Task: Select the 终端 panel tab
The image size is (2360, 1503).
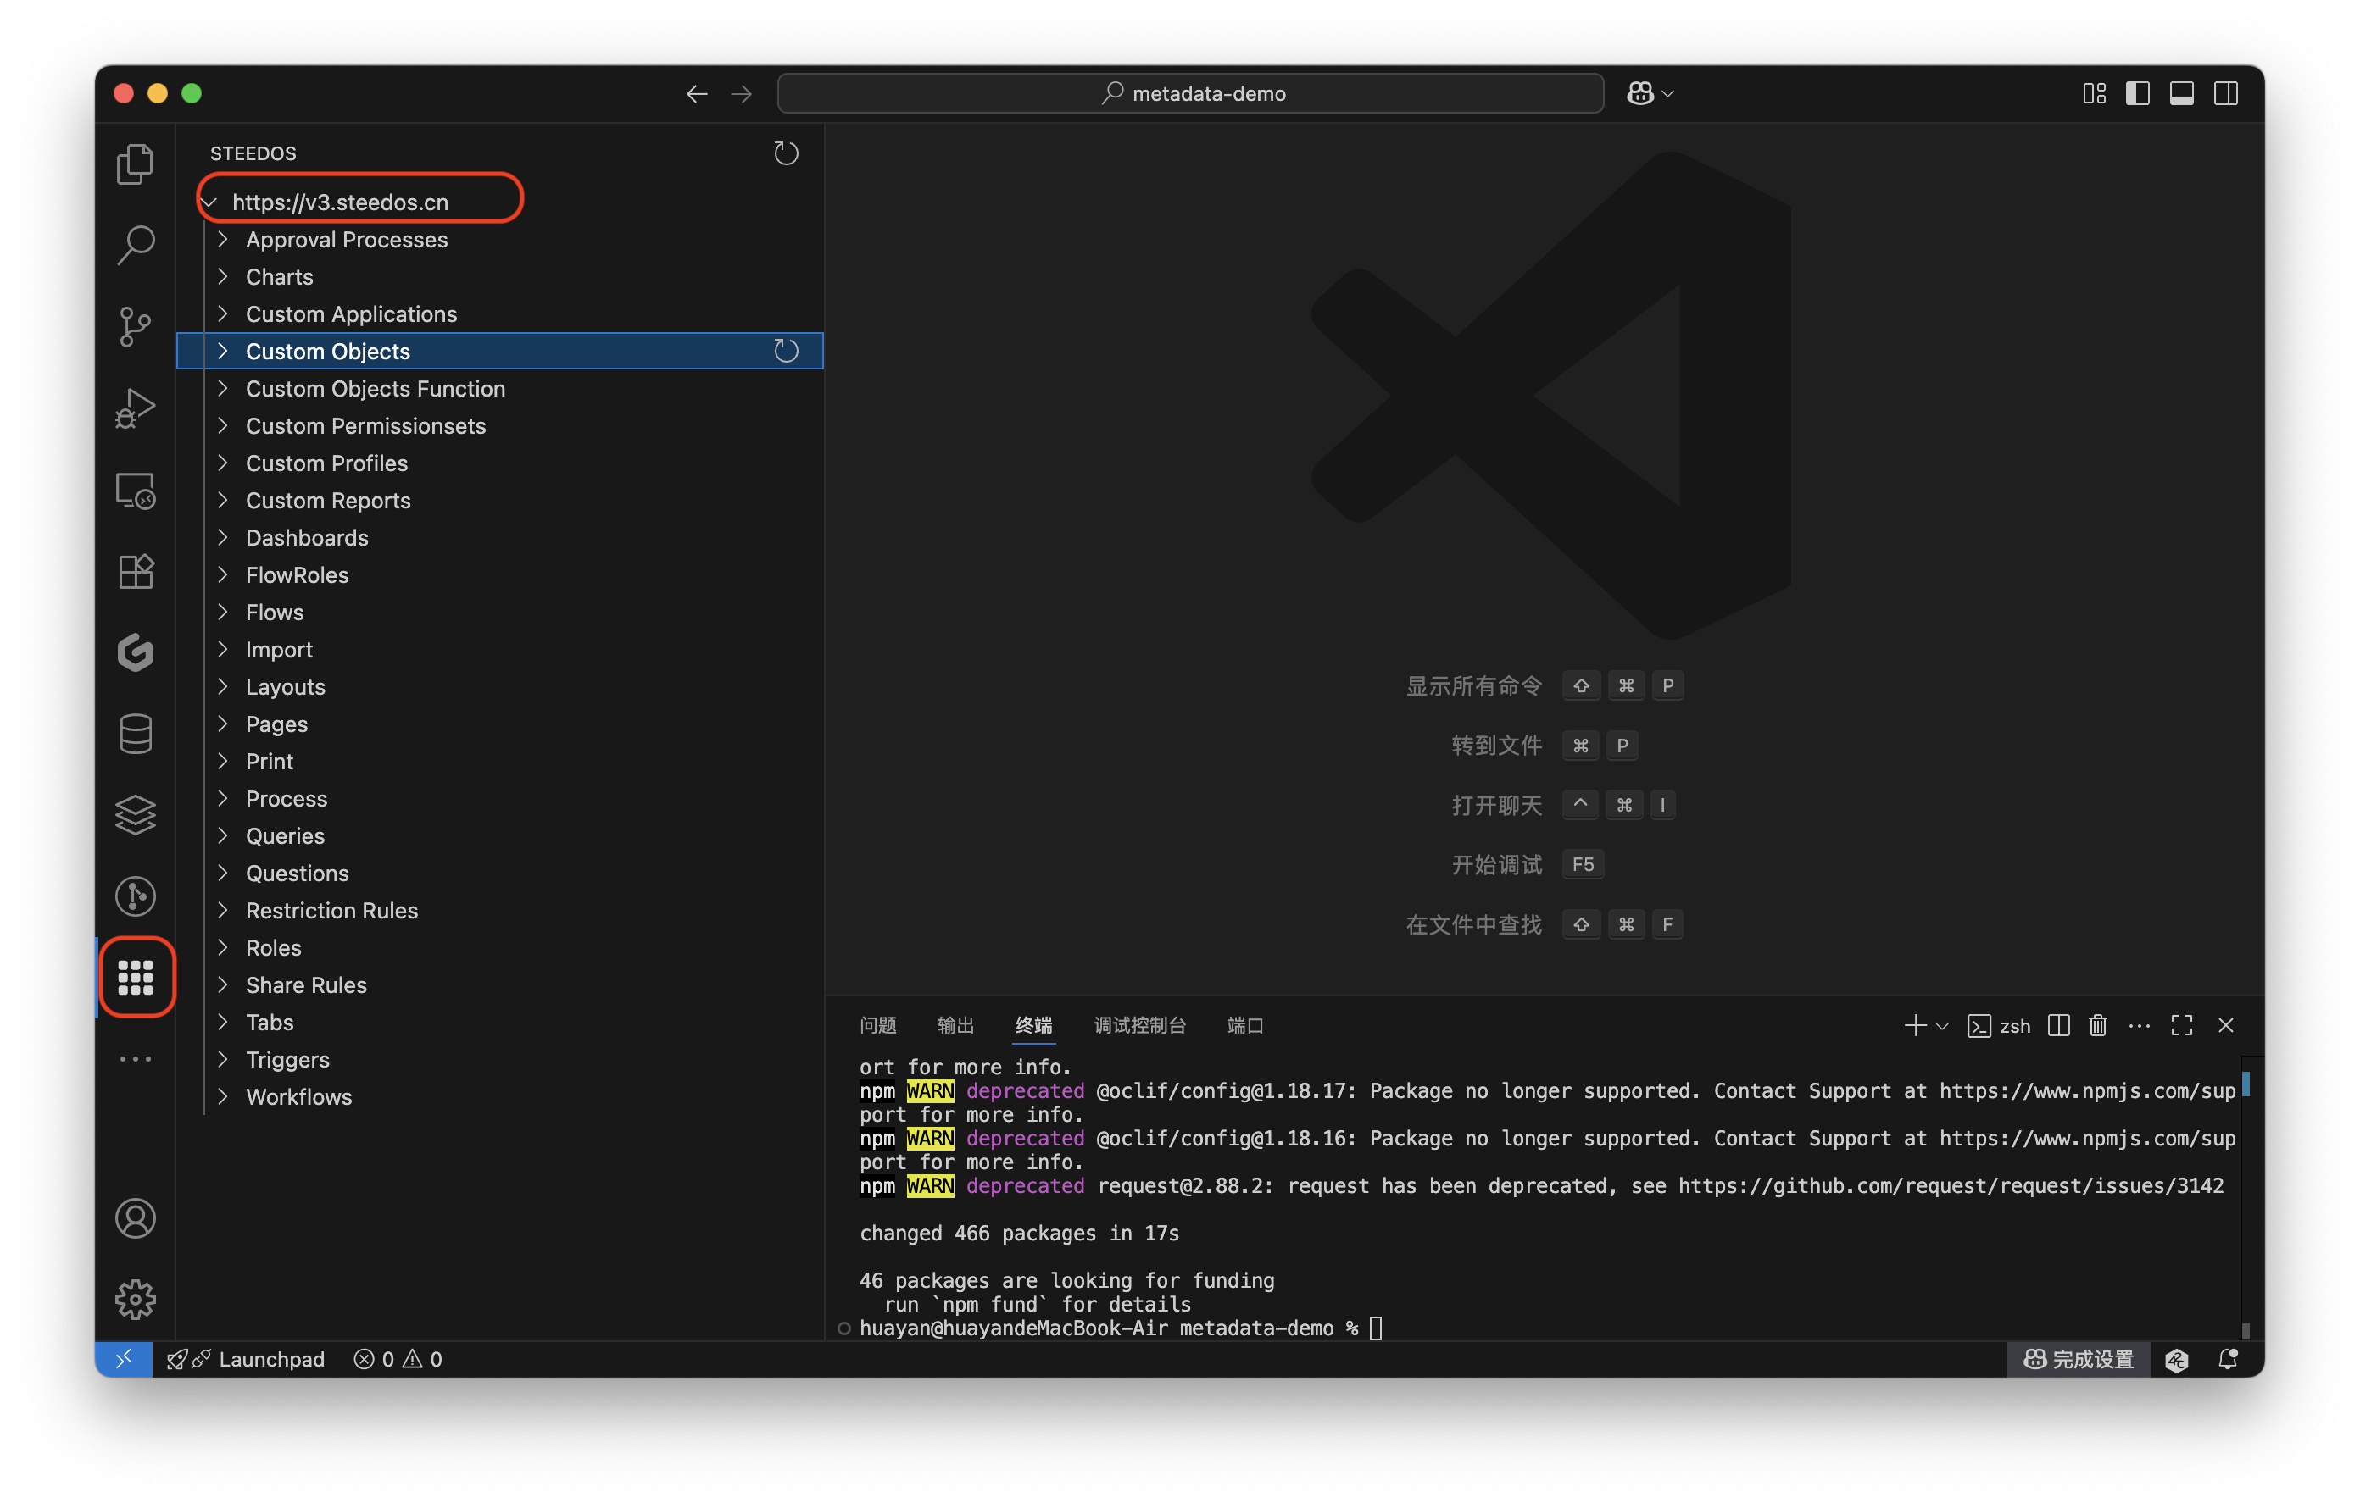Action: [x=1034, y=1025]
